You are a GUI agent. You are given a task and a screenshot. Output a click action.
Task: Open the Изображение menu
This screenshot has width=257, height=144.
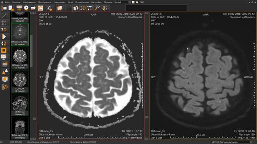(29, 2)
